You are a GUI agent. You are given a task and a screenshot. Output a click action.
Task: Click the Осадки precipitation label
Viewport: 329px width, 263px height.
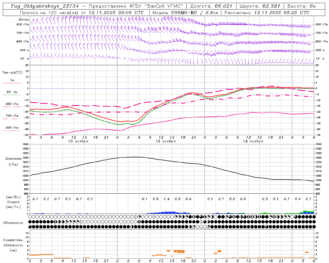13,202
